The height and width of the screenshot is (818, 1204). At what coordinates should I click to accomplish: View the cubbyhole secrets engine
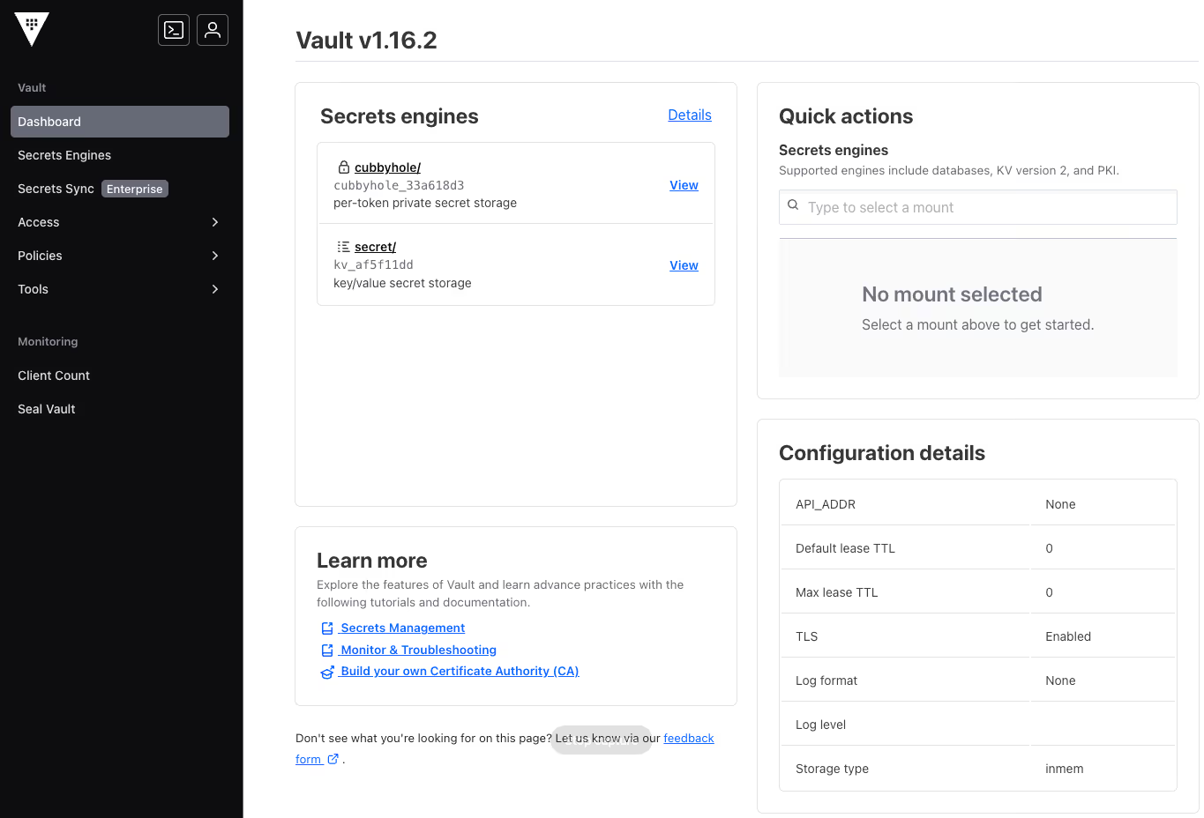click(684, 185)
